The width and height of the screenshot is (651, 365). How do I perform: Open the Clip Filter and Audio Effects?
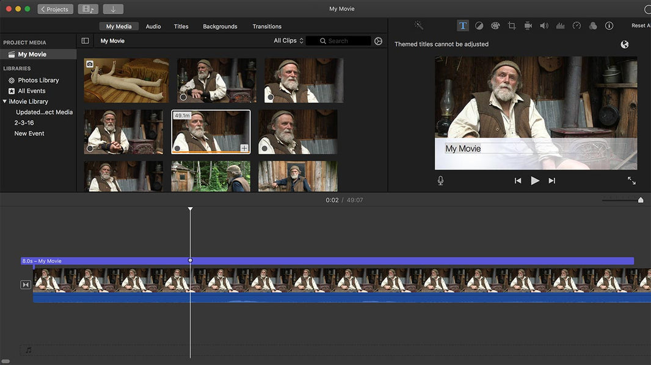tap(592, 25)
